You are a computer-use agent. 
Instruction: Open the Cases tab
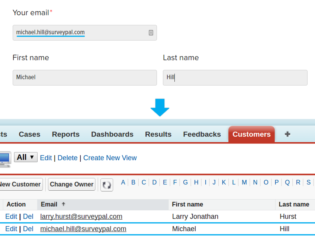click(29, 134)
